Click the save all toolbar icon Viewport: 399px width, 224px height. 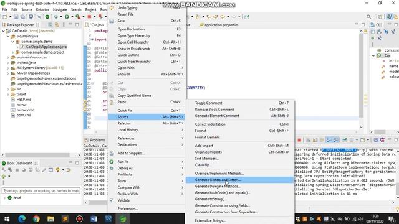pyautogui.click(x=22, y=17)
